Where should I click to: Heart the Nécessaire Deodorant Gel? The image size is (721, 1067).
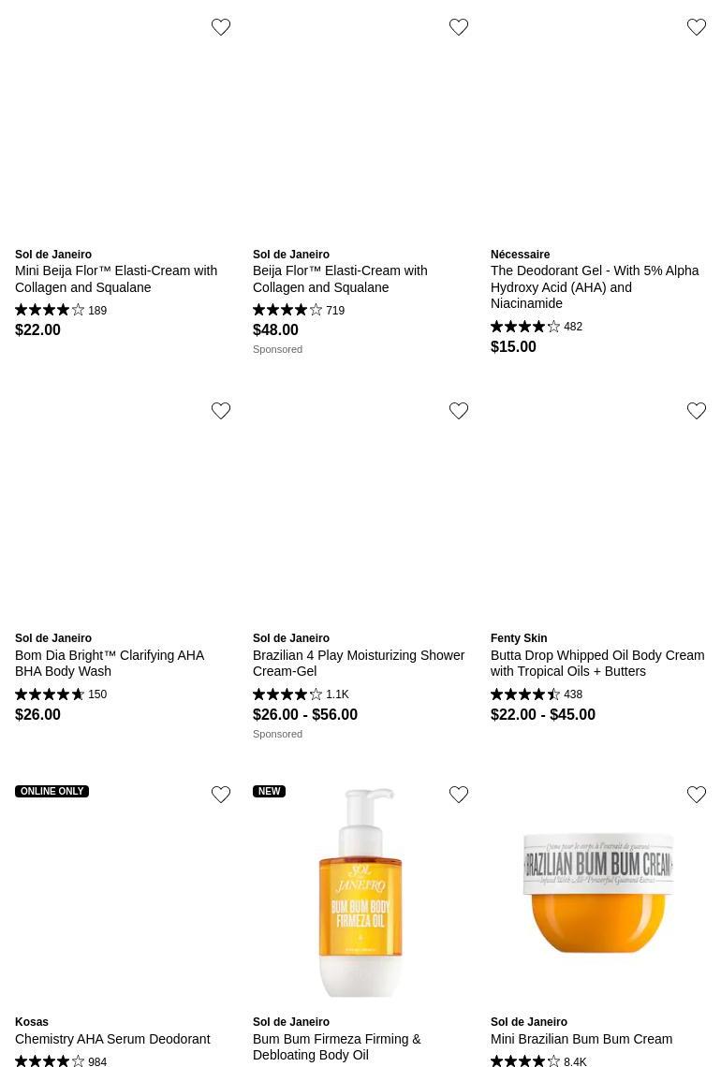point(697,27)
